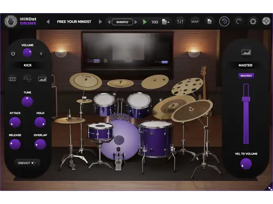Select the floor tom

pyautogui.click(x=156, y=139)
